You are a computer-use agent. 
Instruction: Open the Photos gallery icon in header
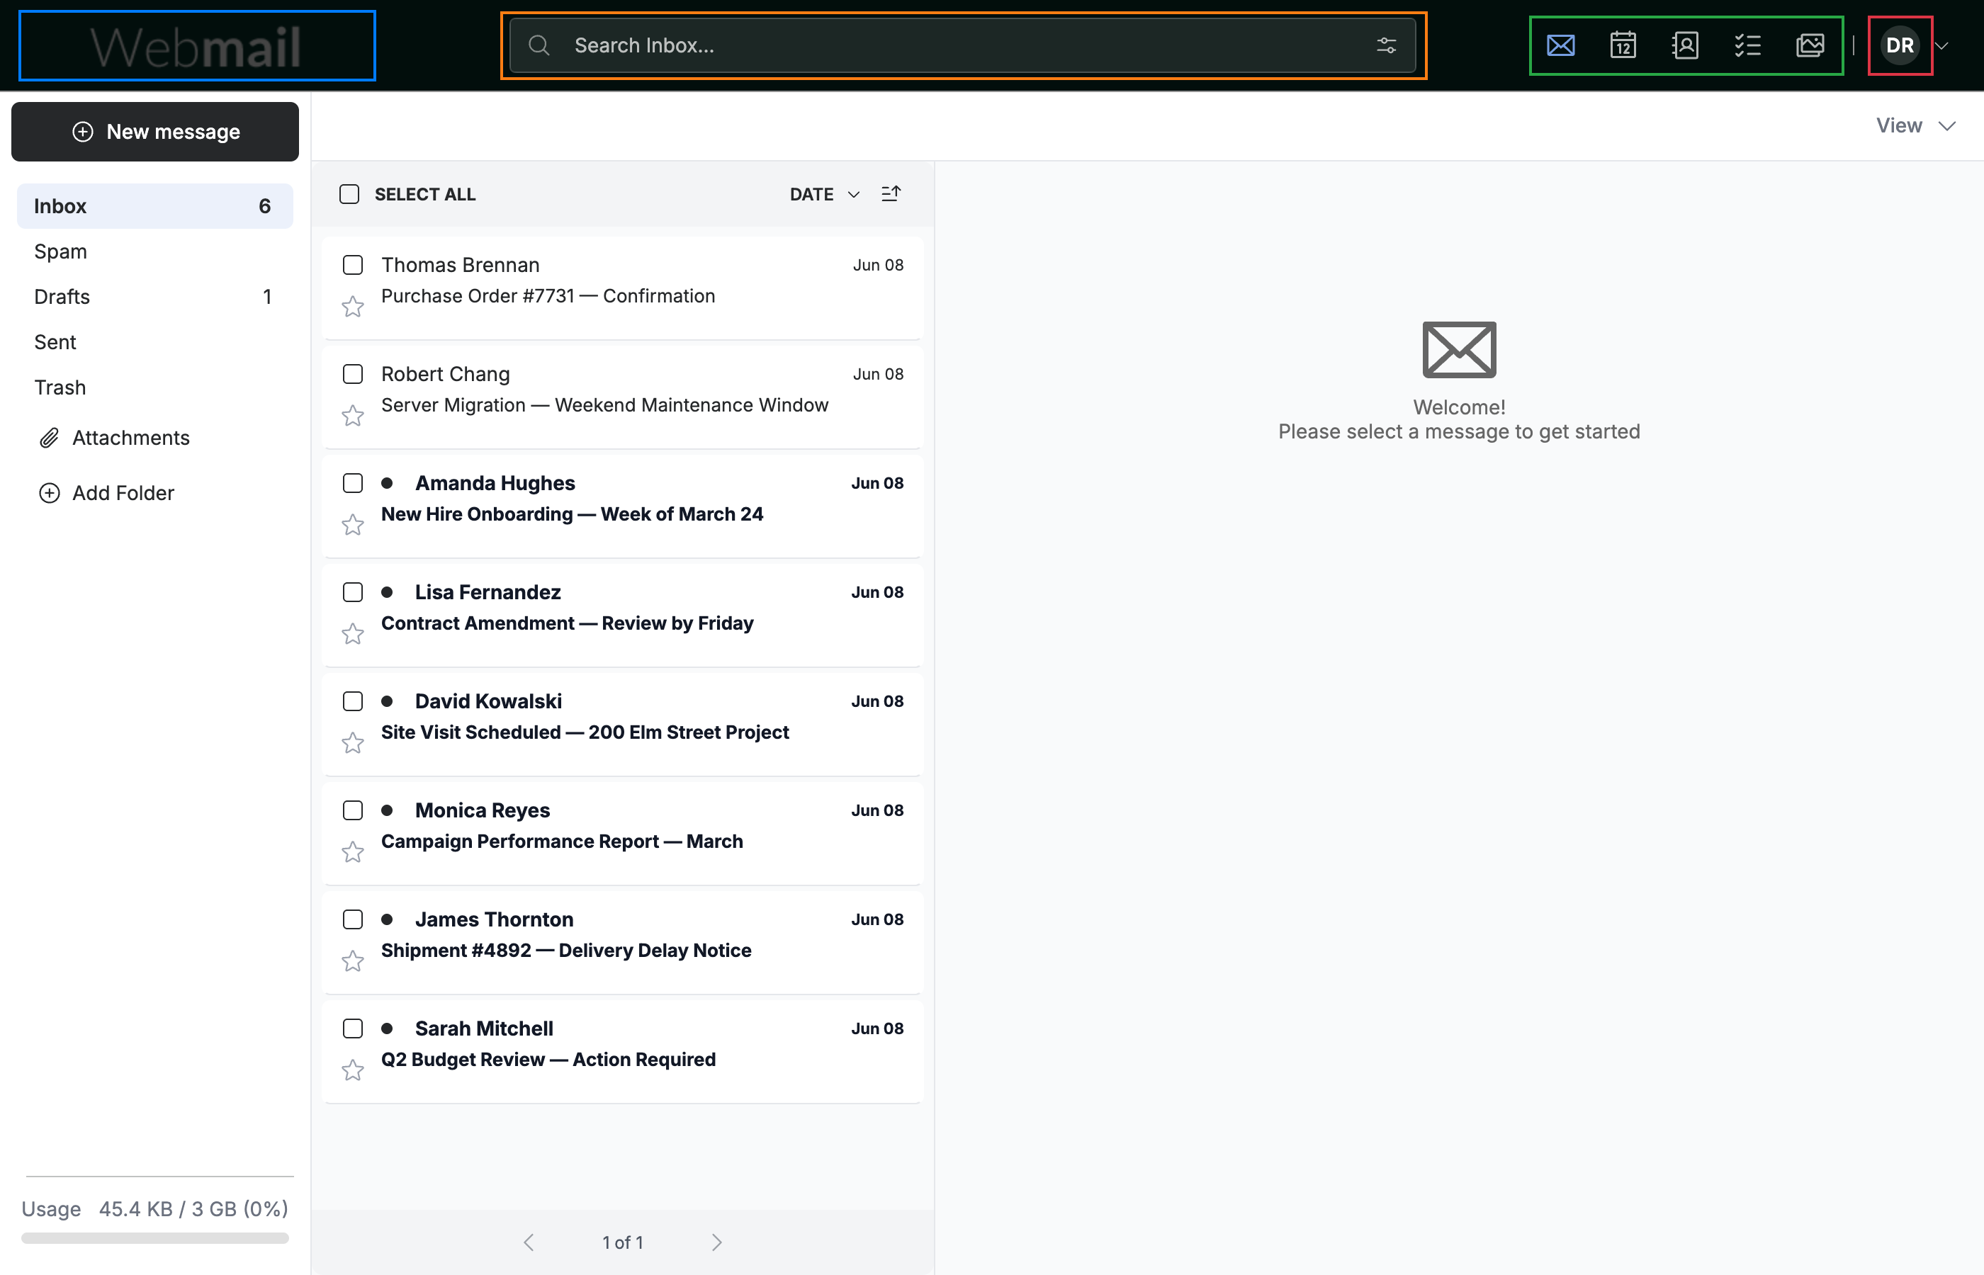tap(1810, 45)
